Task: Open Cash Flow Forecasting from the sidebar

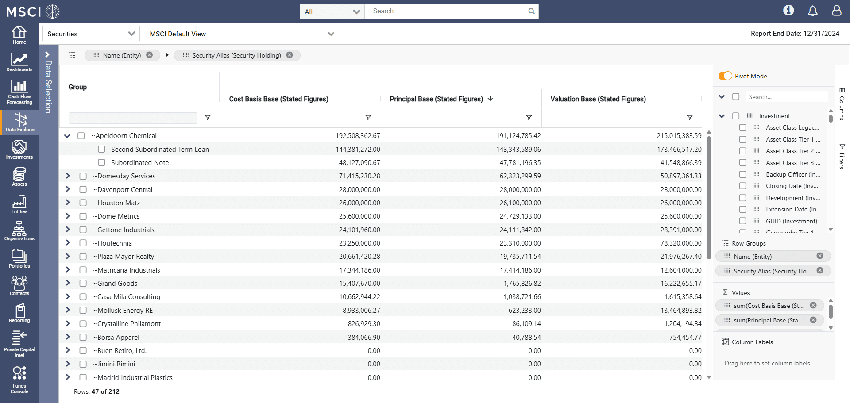Action: (x=19, y=92)
